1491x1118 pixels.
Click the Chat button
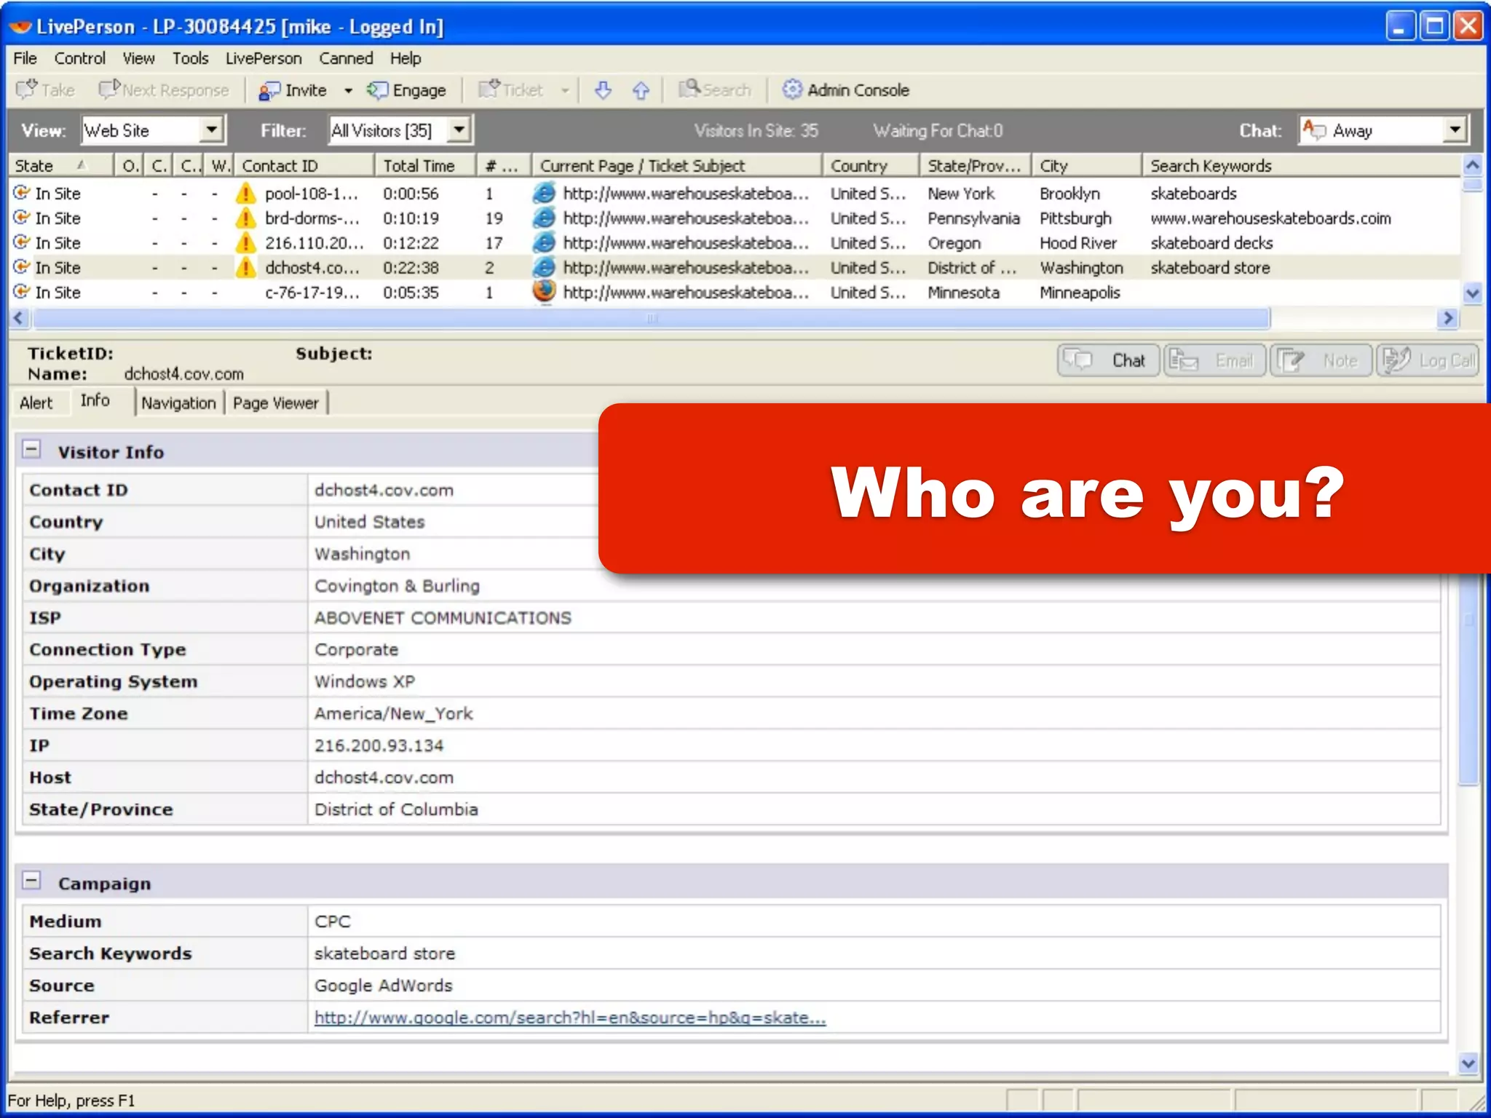tap(1108, 360)
